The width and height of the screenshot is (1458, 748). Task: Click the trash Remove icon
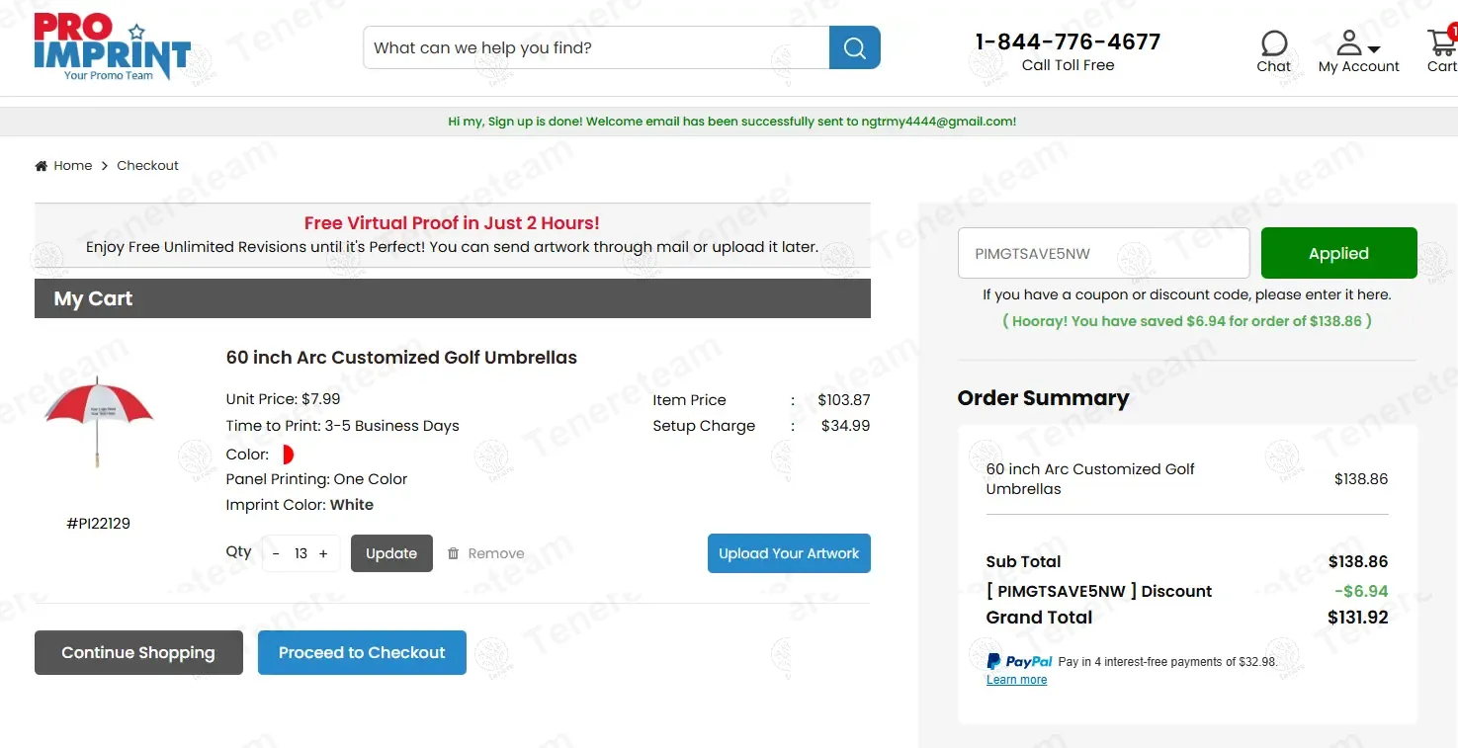coord(454,553)
